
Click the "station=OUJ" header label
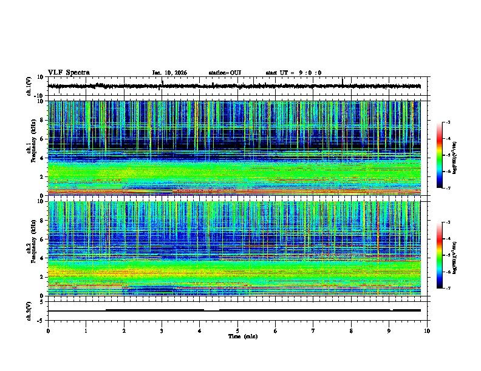click(225, 73)
